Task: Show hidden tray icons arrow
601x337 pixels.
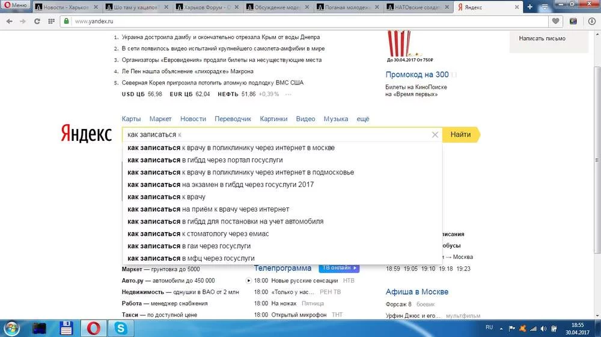Action: click(501, 329)
